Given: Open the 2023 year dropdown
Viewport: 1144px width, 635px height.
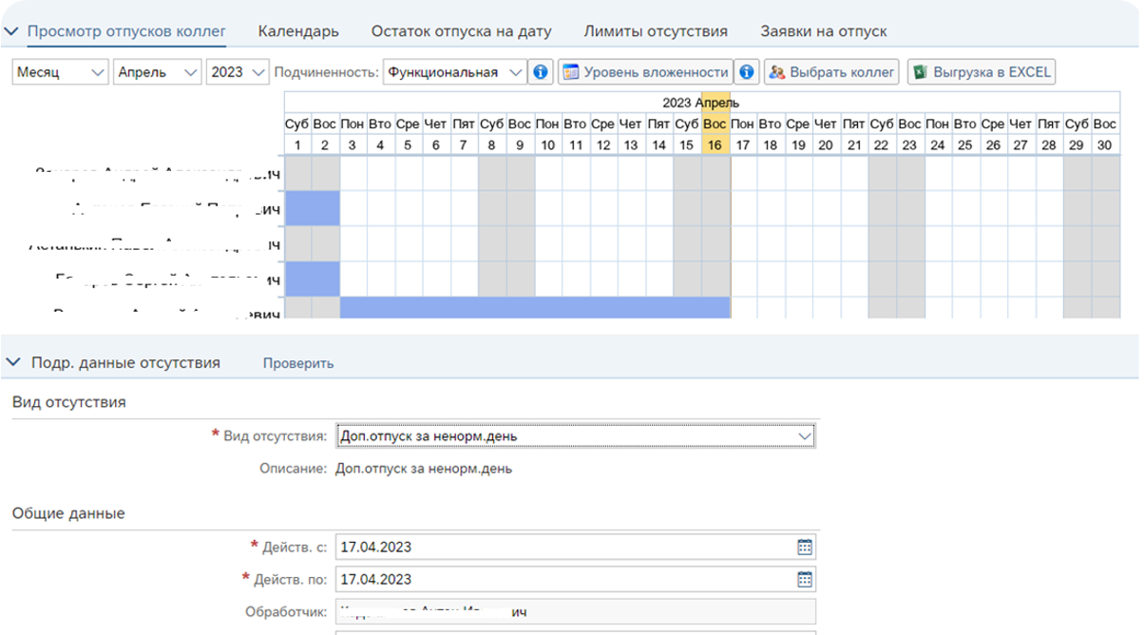Looking at the screenshot, I should [238, 72].
